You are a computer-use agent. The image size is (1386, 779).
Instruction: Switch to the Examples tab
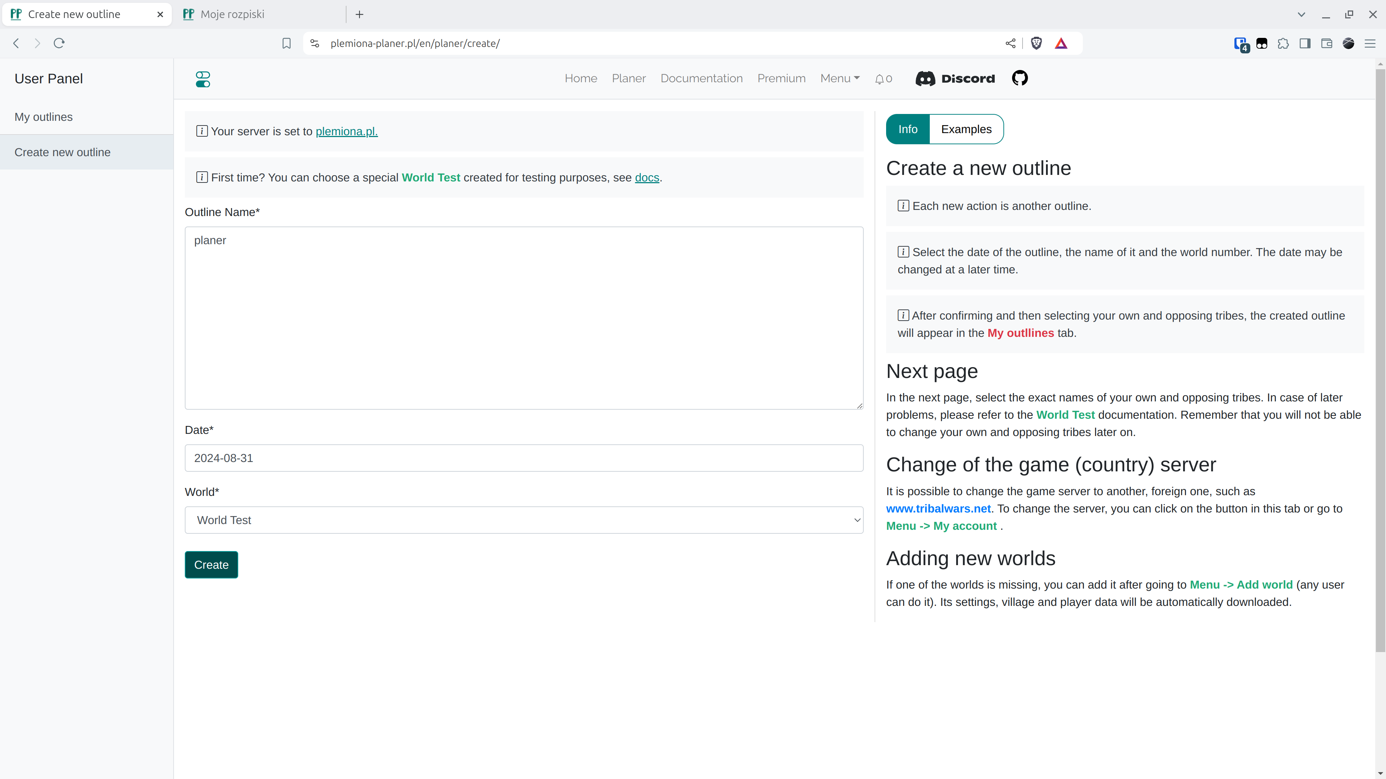(x=966, y=129)
